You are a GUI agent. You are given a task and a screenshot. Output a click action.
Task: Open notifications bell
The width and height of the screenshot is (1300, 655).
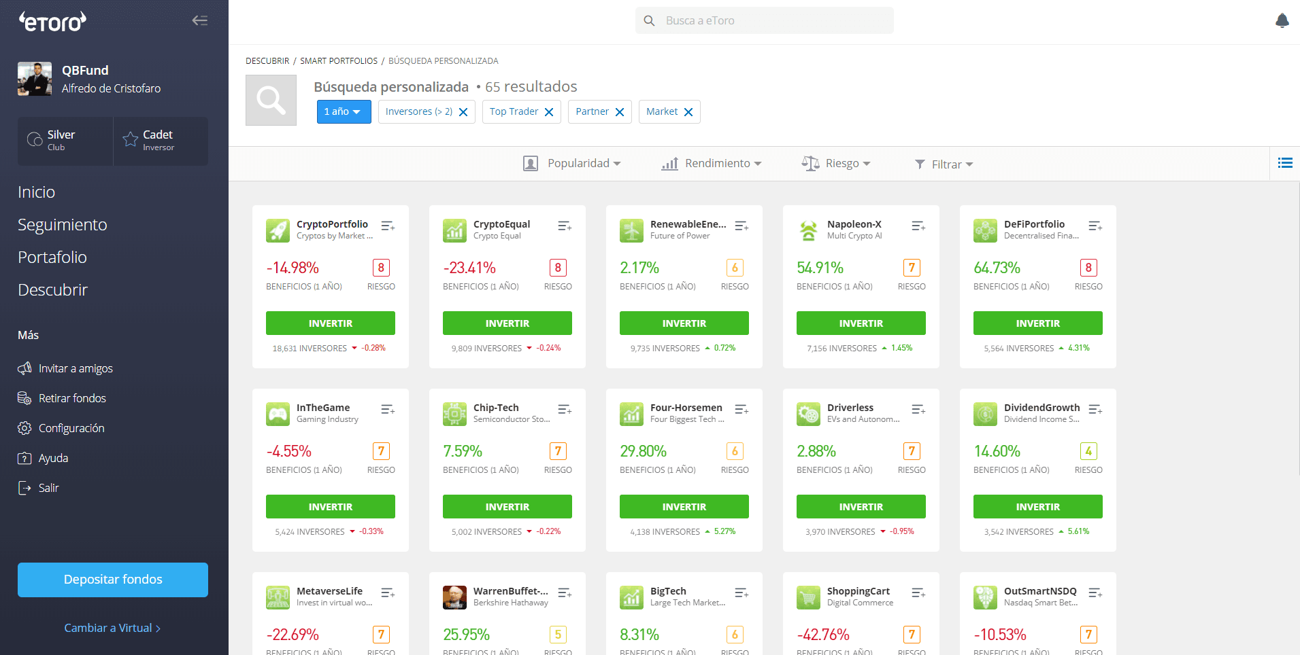point(1282,20)
